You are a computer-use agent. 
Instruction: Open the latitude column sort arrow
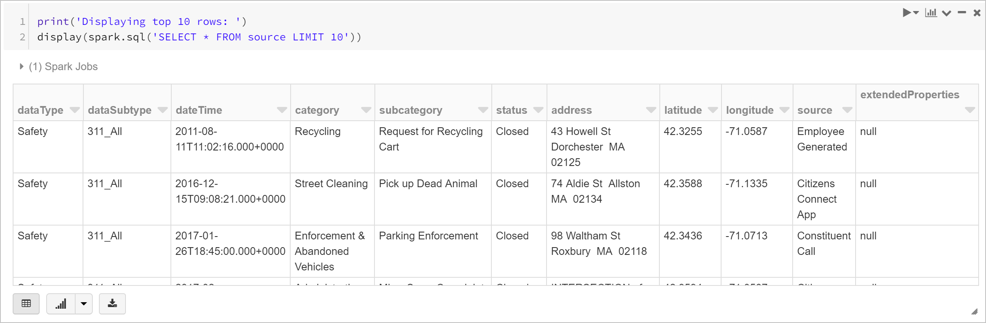713,110
